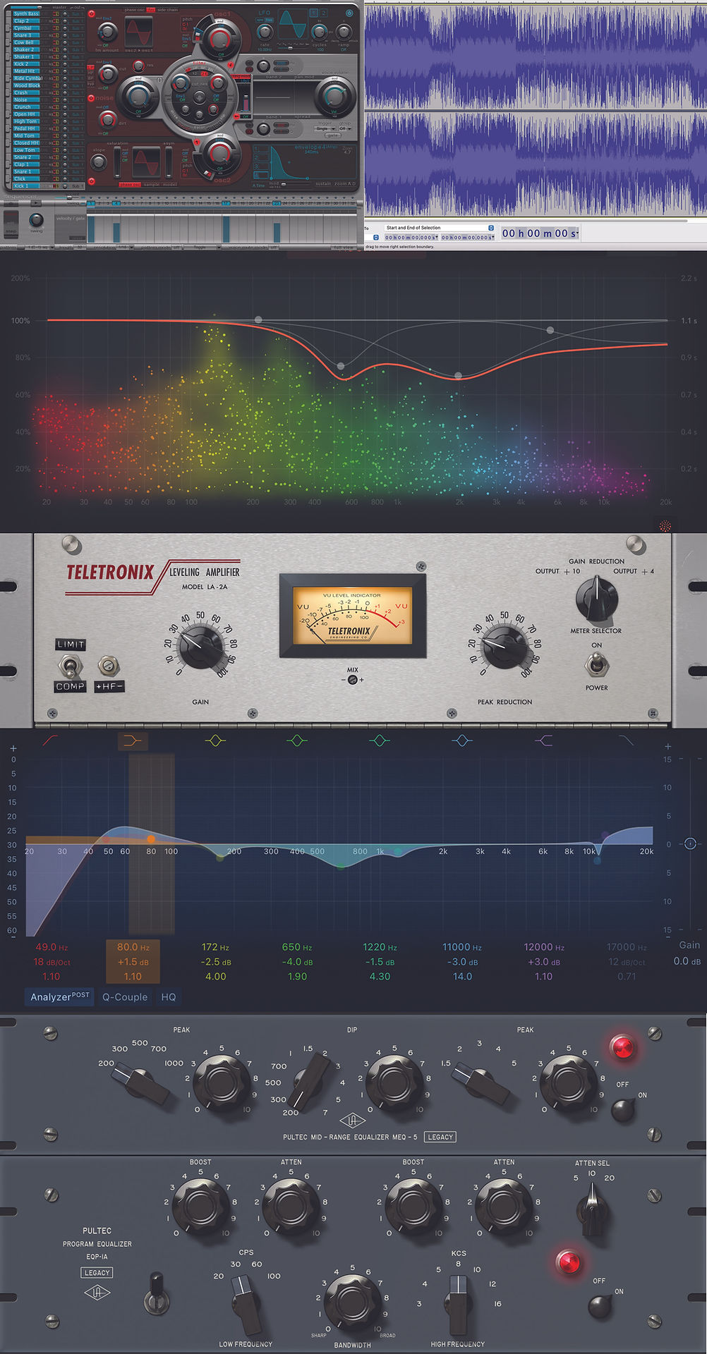Screen dimensions: 707x1354
Task: Open the selection start time format arrow
Action: [x=437, y=238]
